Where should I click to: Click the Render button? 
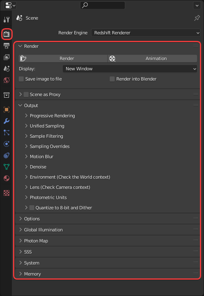(63, 58)
